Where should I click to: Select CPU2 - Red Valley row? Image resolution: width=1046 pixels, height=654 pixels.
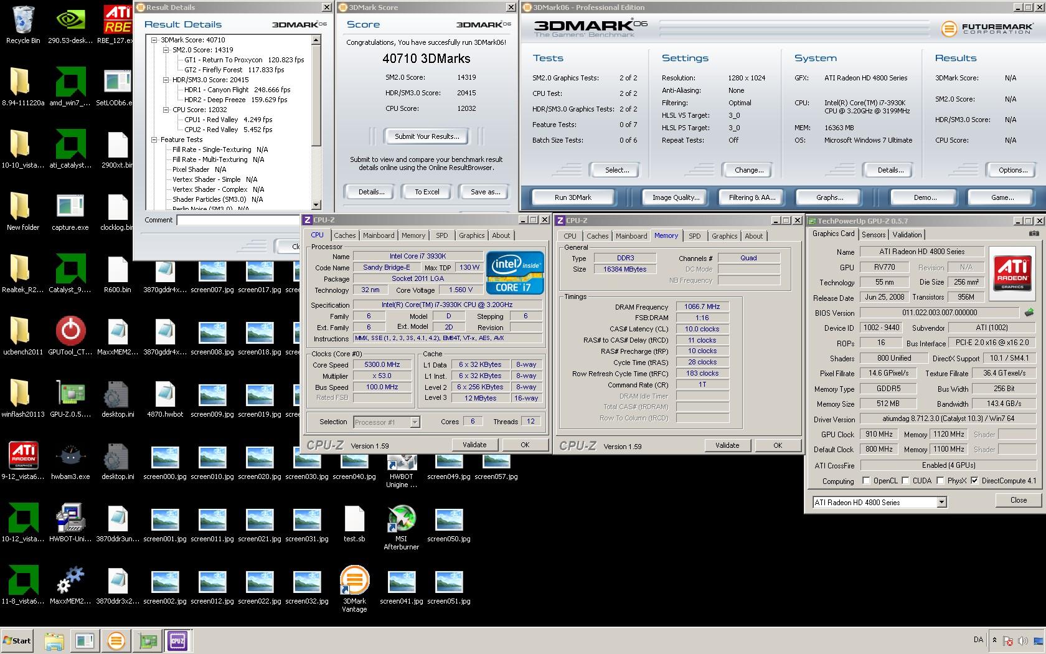coord(228,130)
